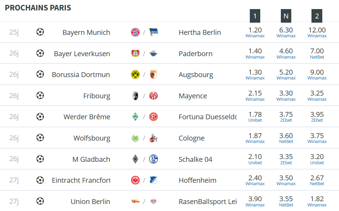
Task: Click the Schalke 04 club crest
Action: tap(154, 159)
